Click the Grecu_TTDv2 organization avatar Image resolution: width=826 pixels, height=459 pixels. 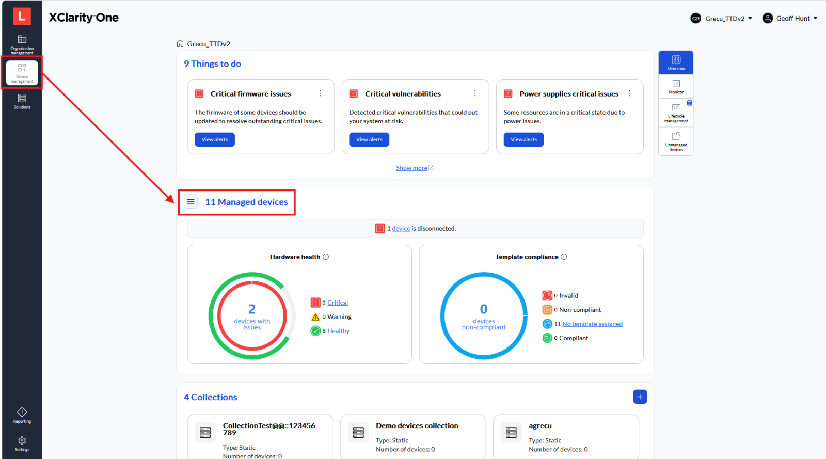point(696,19)
